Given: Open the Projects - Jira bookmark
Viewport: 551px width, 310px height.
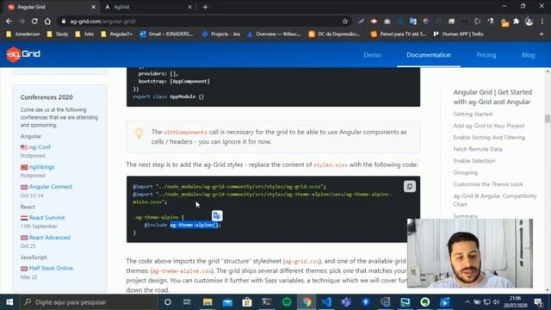Looking at the screenshot, I should pyautogui.click(x=221, y=34).
